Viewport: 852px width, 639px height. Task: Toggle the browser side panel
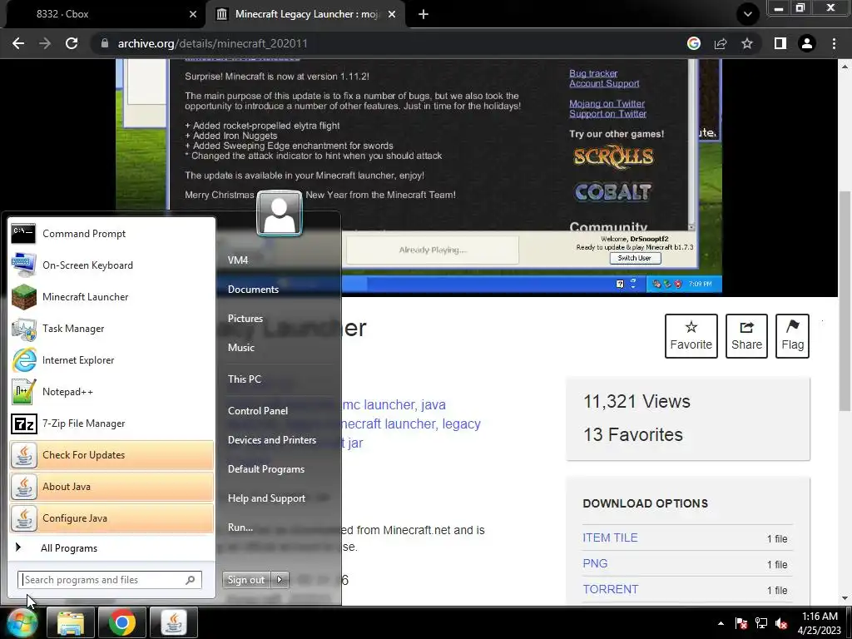click(780, 43)
